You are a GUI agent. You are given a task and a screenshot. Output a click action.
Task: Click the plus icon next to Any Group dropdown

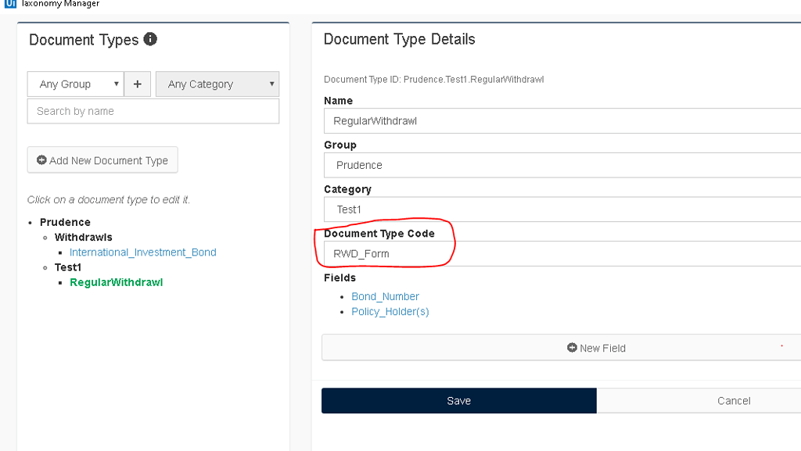coord(138,84)
